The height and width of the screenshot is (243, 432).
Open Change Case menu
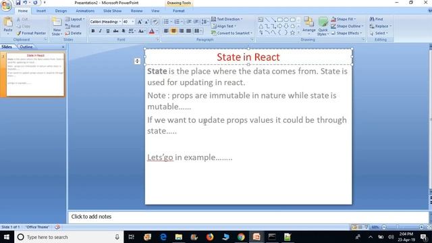pyautogui.click(x=141, y=31)
